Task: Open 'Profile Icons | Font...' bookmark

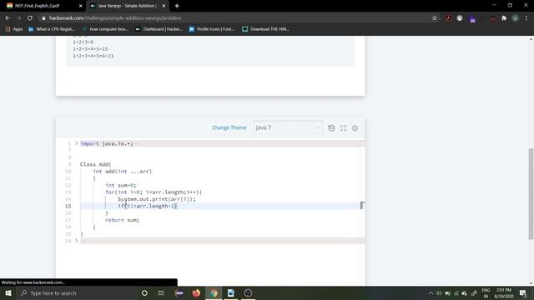Action: click(211, 29)
